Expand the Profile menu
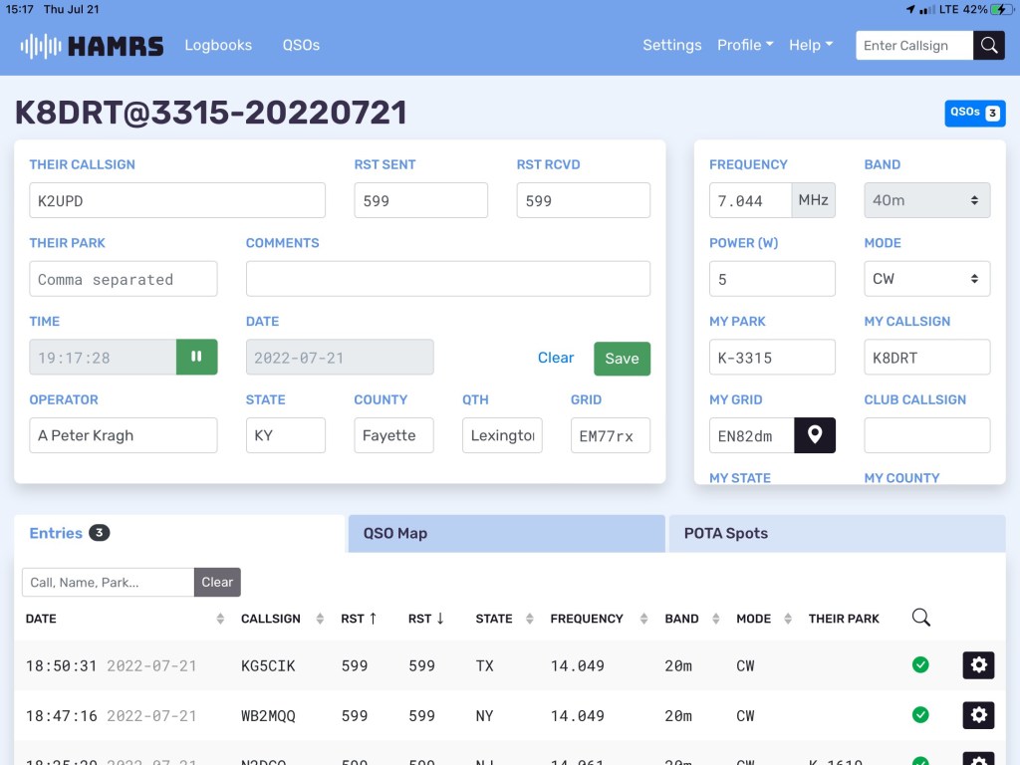 (x=745, y=46)
